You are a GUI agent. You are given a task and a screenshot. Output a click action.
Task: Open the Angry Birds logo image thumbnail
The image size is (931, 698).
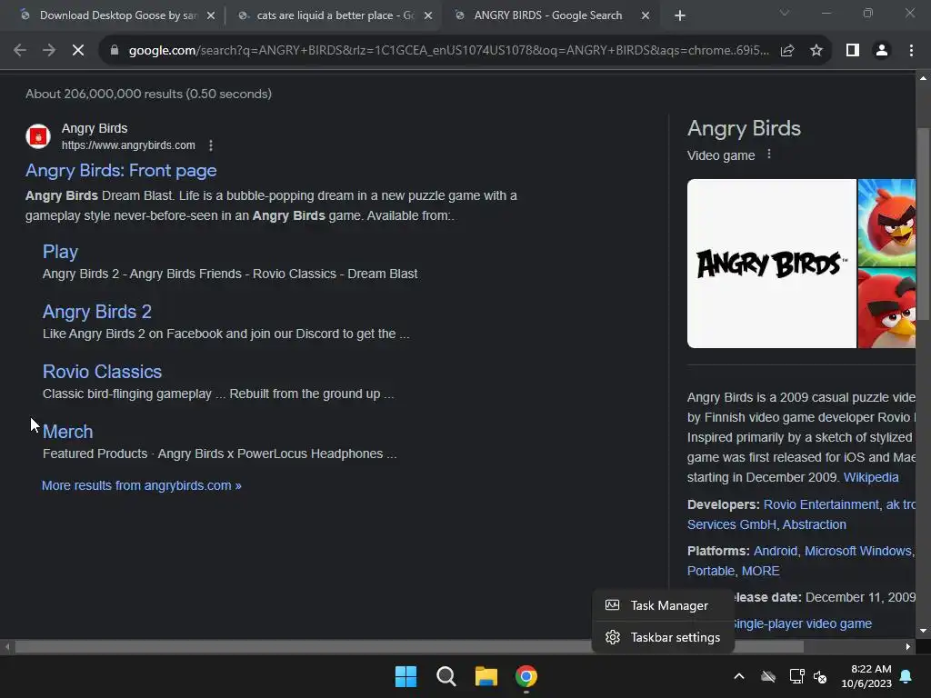coord(771,264)
